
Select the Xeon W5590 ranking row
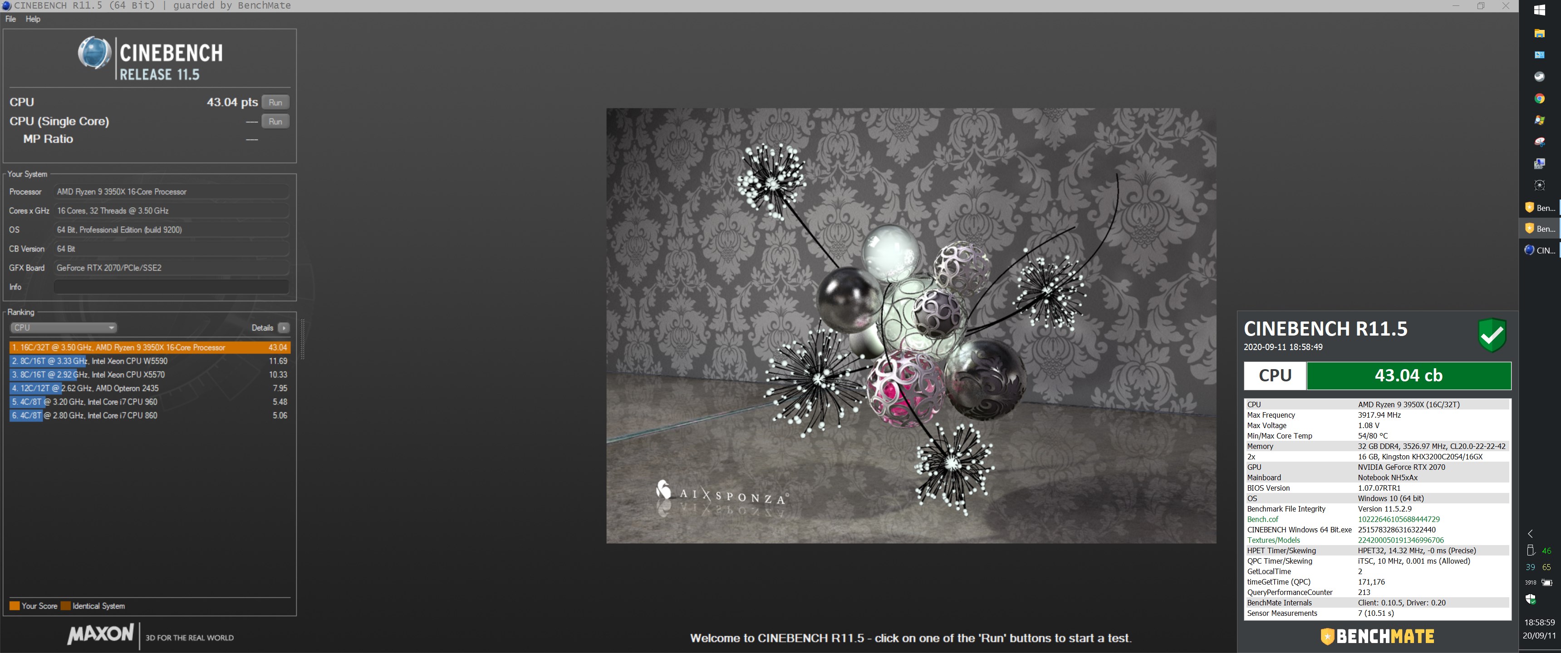coord(150,361)
